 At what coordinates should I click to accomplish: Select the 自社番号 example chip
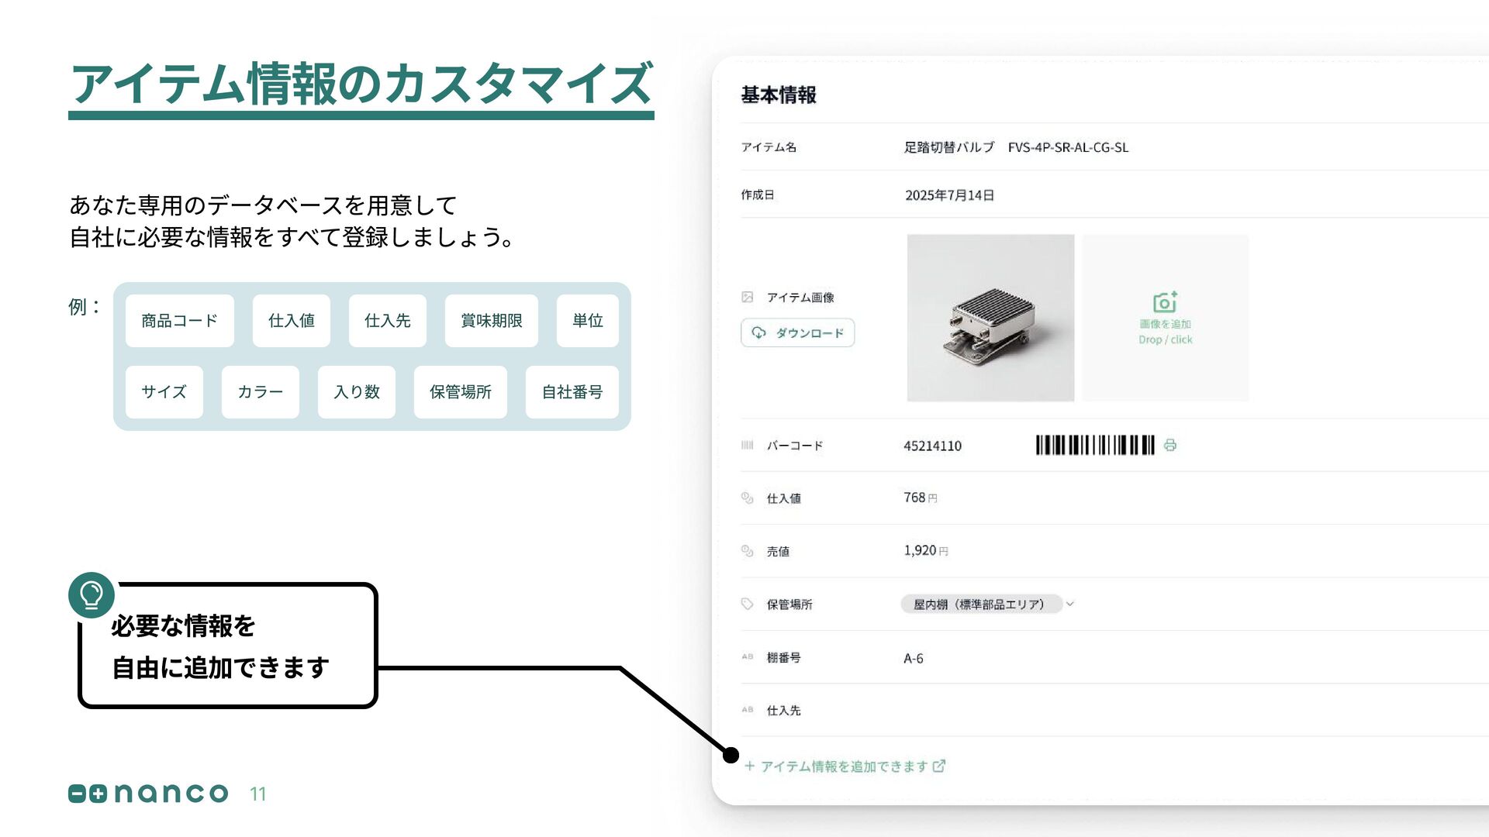572,392
